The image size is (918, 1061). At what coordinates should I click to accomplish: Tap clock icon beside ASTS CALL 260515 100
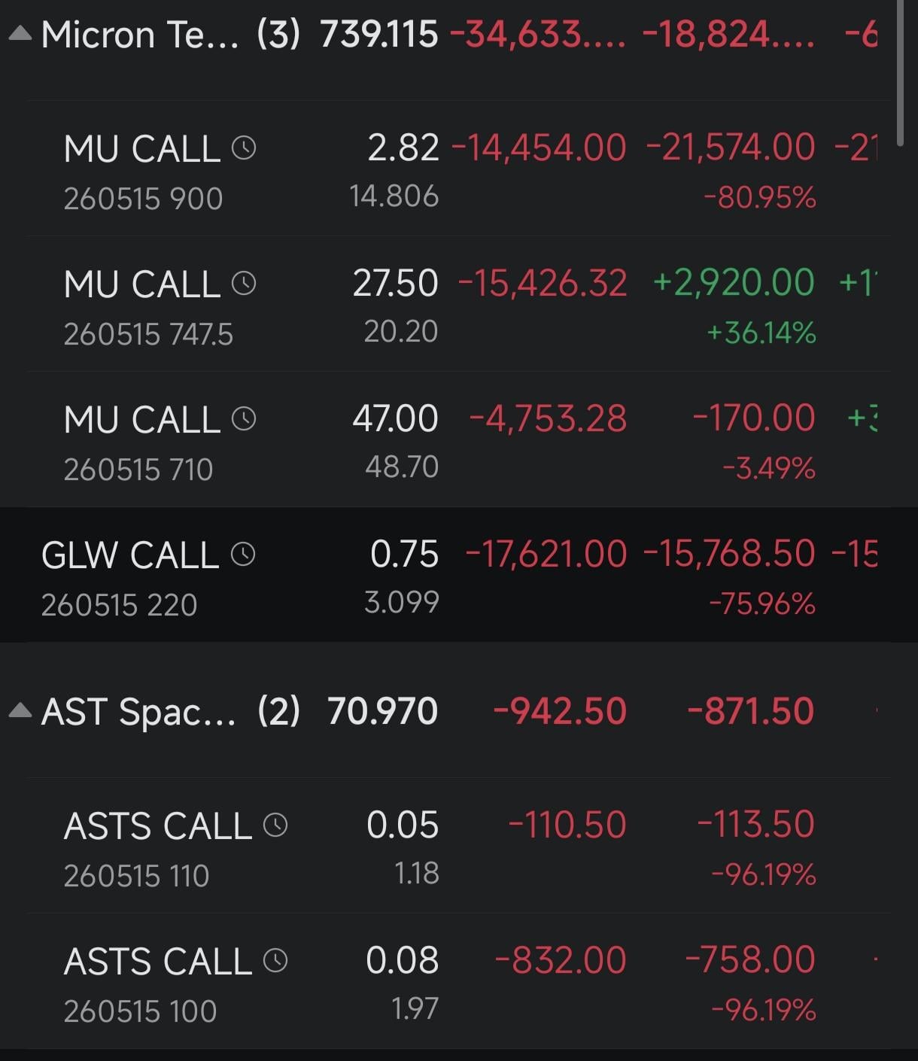(x=275, y=960)
